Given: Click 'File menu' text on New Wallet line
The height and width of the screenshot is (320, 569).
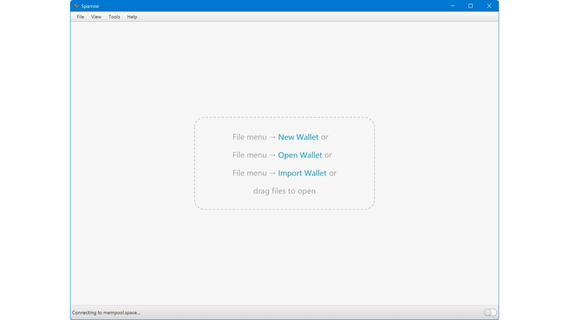Looking at the screenshot, I should [x=249, y=137].
